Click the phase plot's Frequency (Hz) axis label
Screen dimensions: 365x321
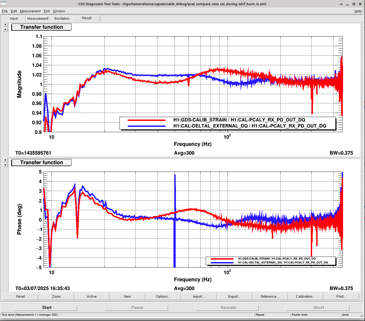pos(193,280)
